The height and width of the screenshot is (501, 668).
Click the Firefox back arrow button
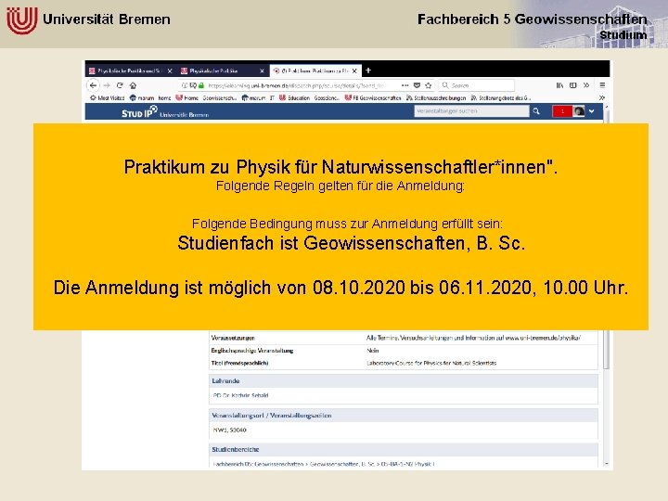click(x=93, y=85)
